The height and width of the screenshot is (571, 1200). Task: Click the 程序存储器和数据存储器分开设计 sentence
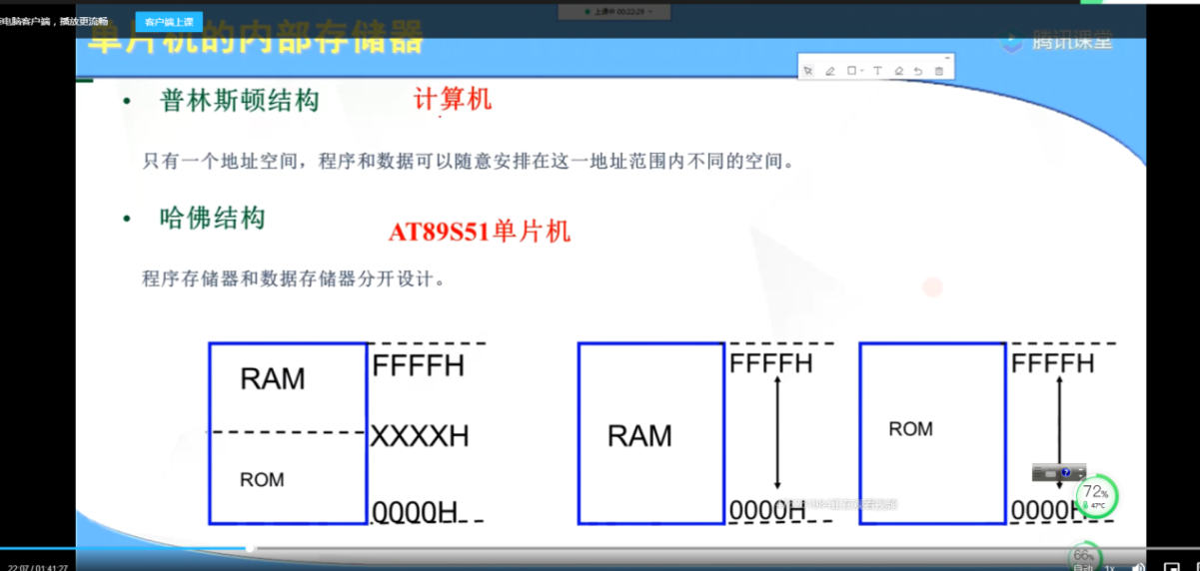pos(294,280)
